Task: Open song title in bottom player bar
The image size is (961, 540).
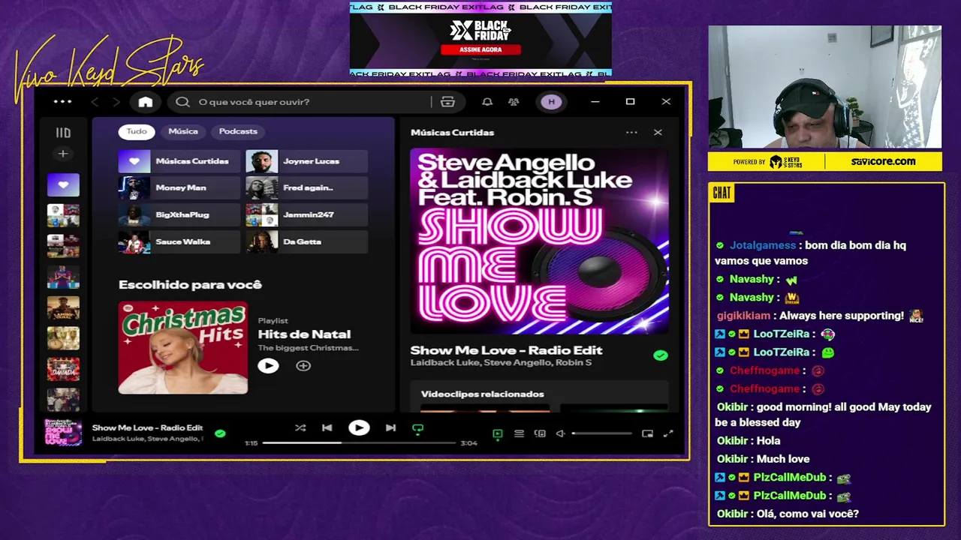Action: 148,427
